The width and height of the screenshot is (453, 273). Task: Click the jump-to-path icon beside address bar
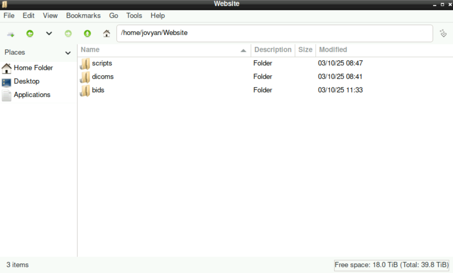pyautogui.click(x=443, y=33)
